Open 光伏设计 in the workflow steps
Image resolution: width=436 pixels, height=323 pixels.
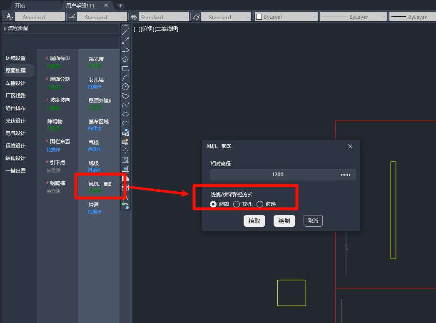(15, 121)
